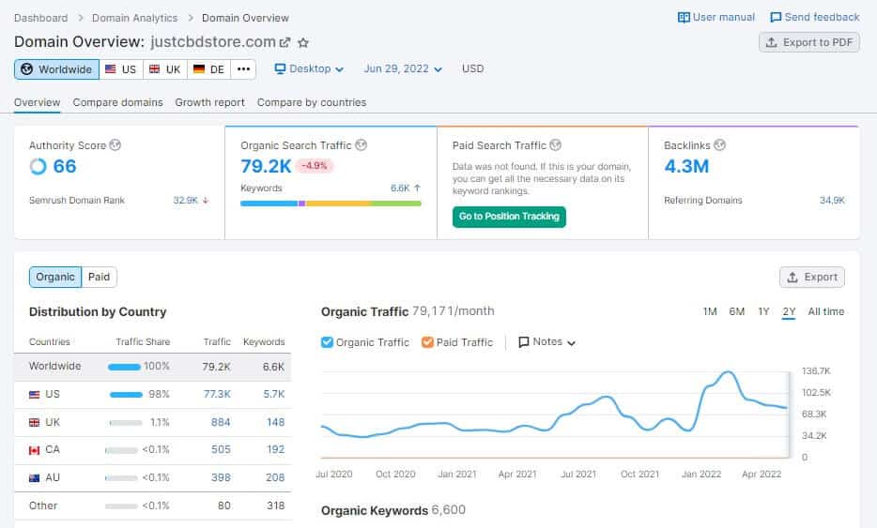Click the Backlinks globe info icon
The height and width of the screenshot is (528, 877).
point(720,145)
